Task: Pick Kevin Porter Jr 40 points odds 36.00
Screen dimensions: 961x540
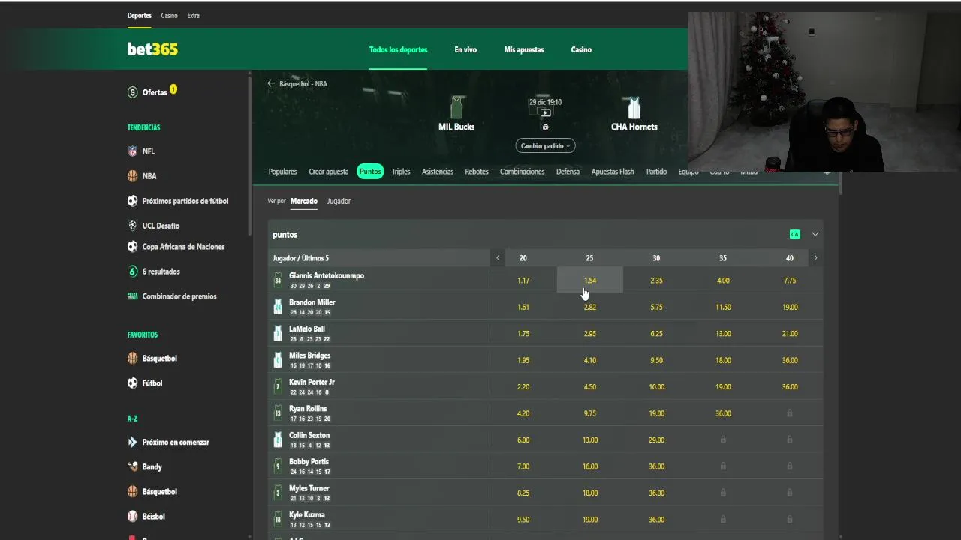Action: tap(790, 387)
